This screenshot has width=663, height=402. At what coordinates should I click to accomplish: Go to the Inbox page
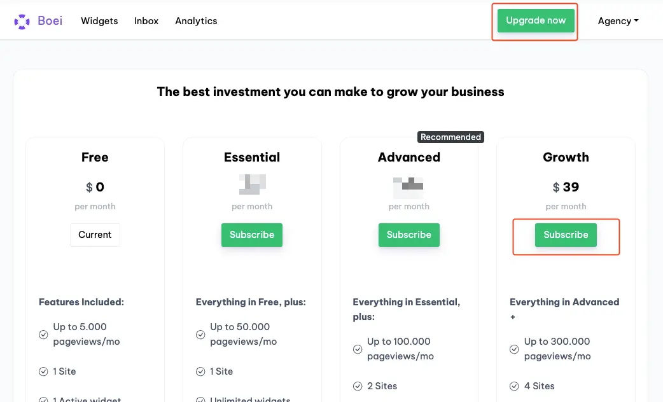click(146, 21)
